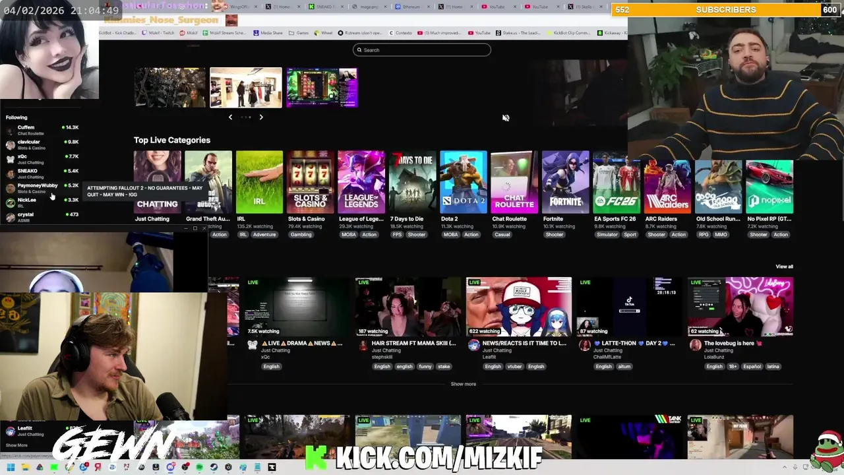Open NickLee channel in Following sidebar
This screenshot has height=475, width=844.
point(42,202)
